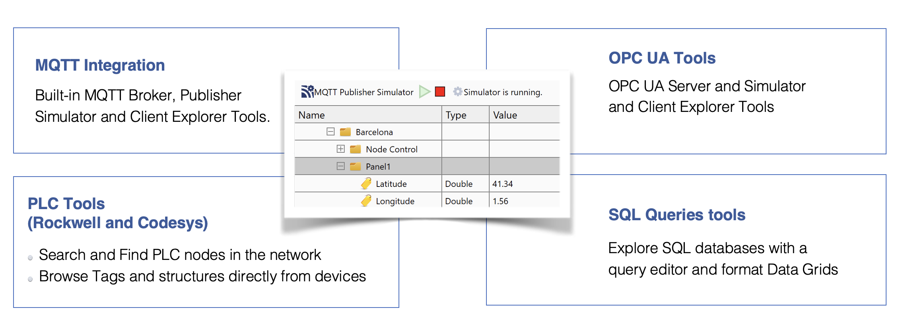The height and width of the screenshot is (323, 906).
Task: Click the Panel1 folder icon
Action: (355, 166)
